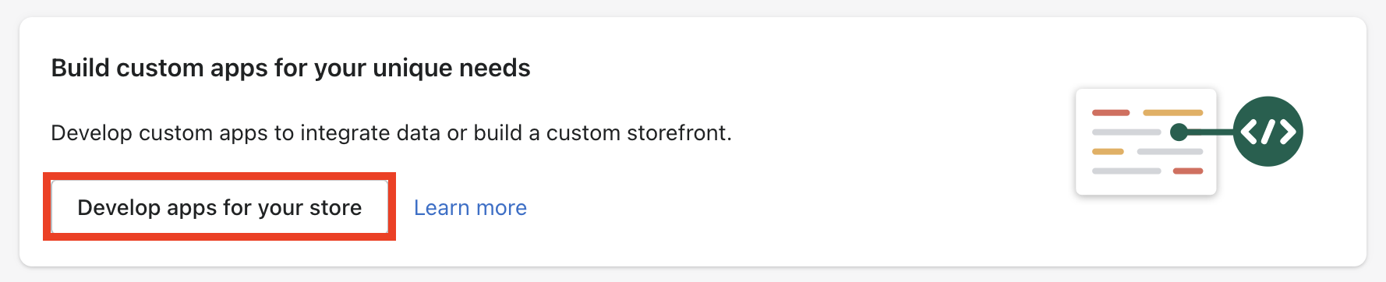This screenshot has width=1386, height=282.
Task: Click the bottom red bar in illustration
Action: click(1188, 171)
